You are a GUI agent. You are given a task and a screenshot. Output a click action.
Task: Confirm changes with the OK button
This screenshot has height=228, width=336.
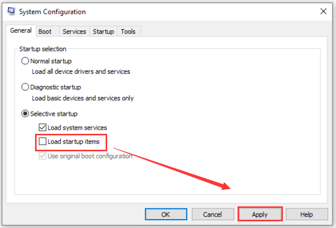[166, 214]
